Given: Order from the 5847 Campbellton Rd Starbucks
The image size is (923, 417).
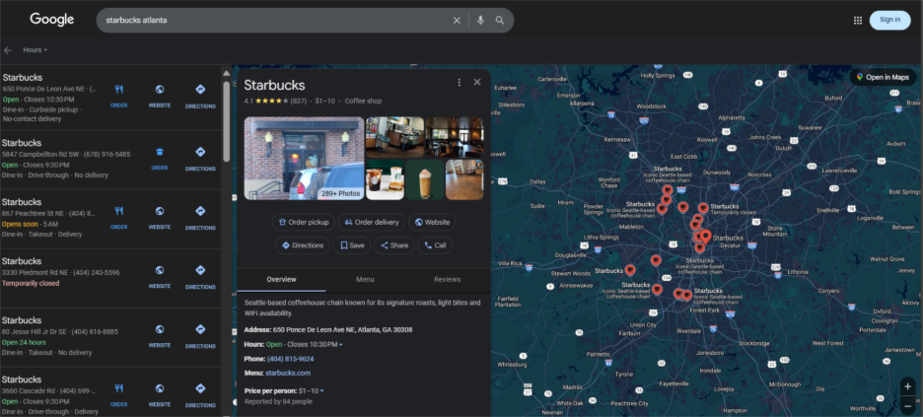Looking at the screenshot, I should coord(160,158).
